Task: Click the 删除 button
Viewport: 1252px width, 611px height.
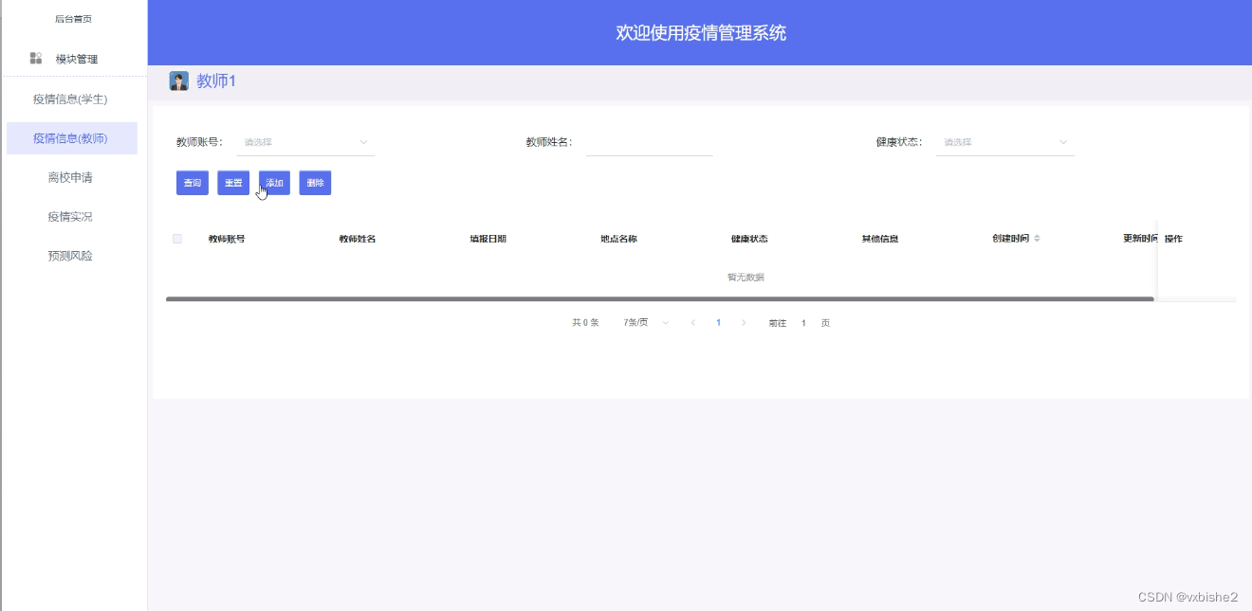Action: point(315,183)
